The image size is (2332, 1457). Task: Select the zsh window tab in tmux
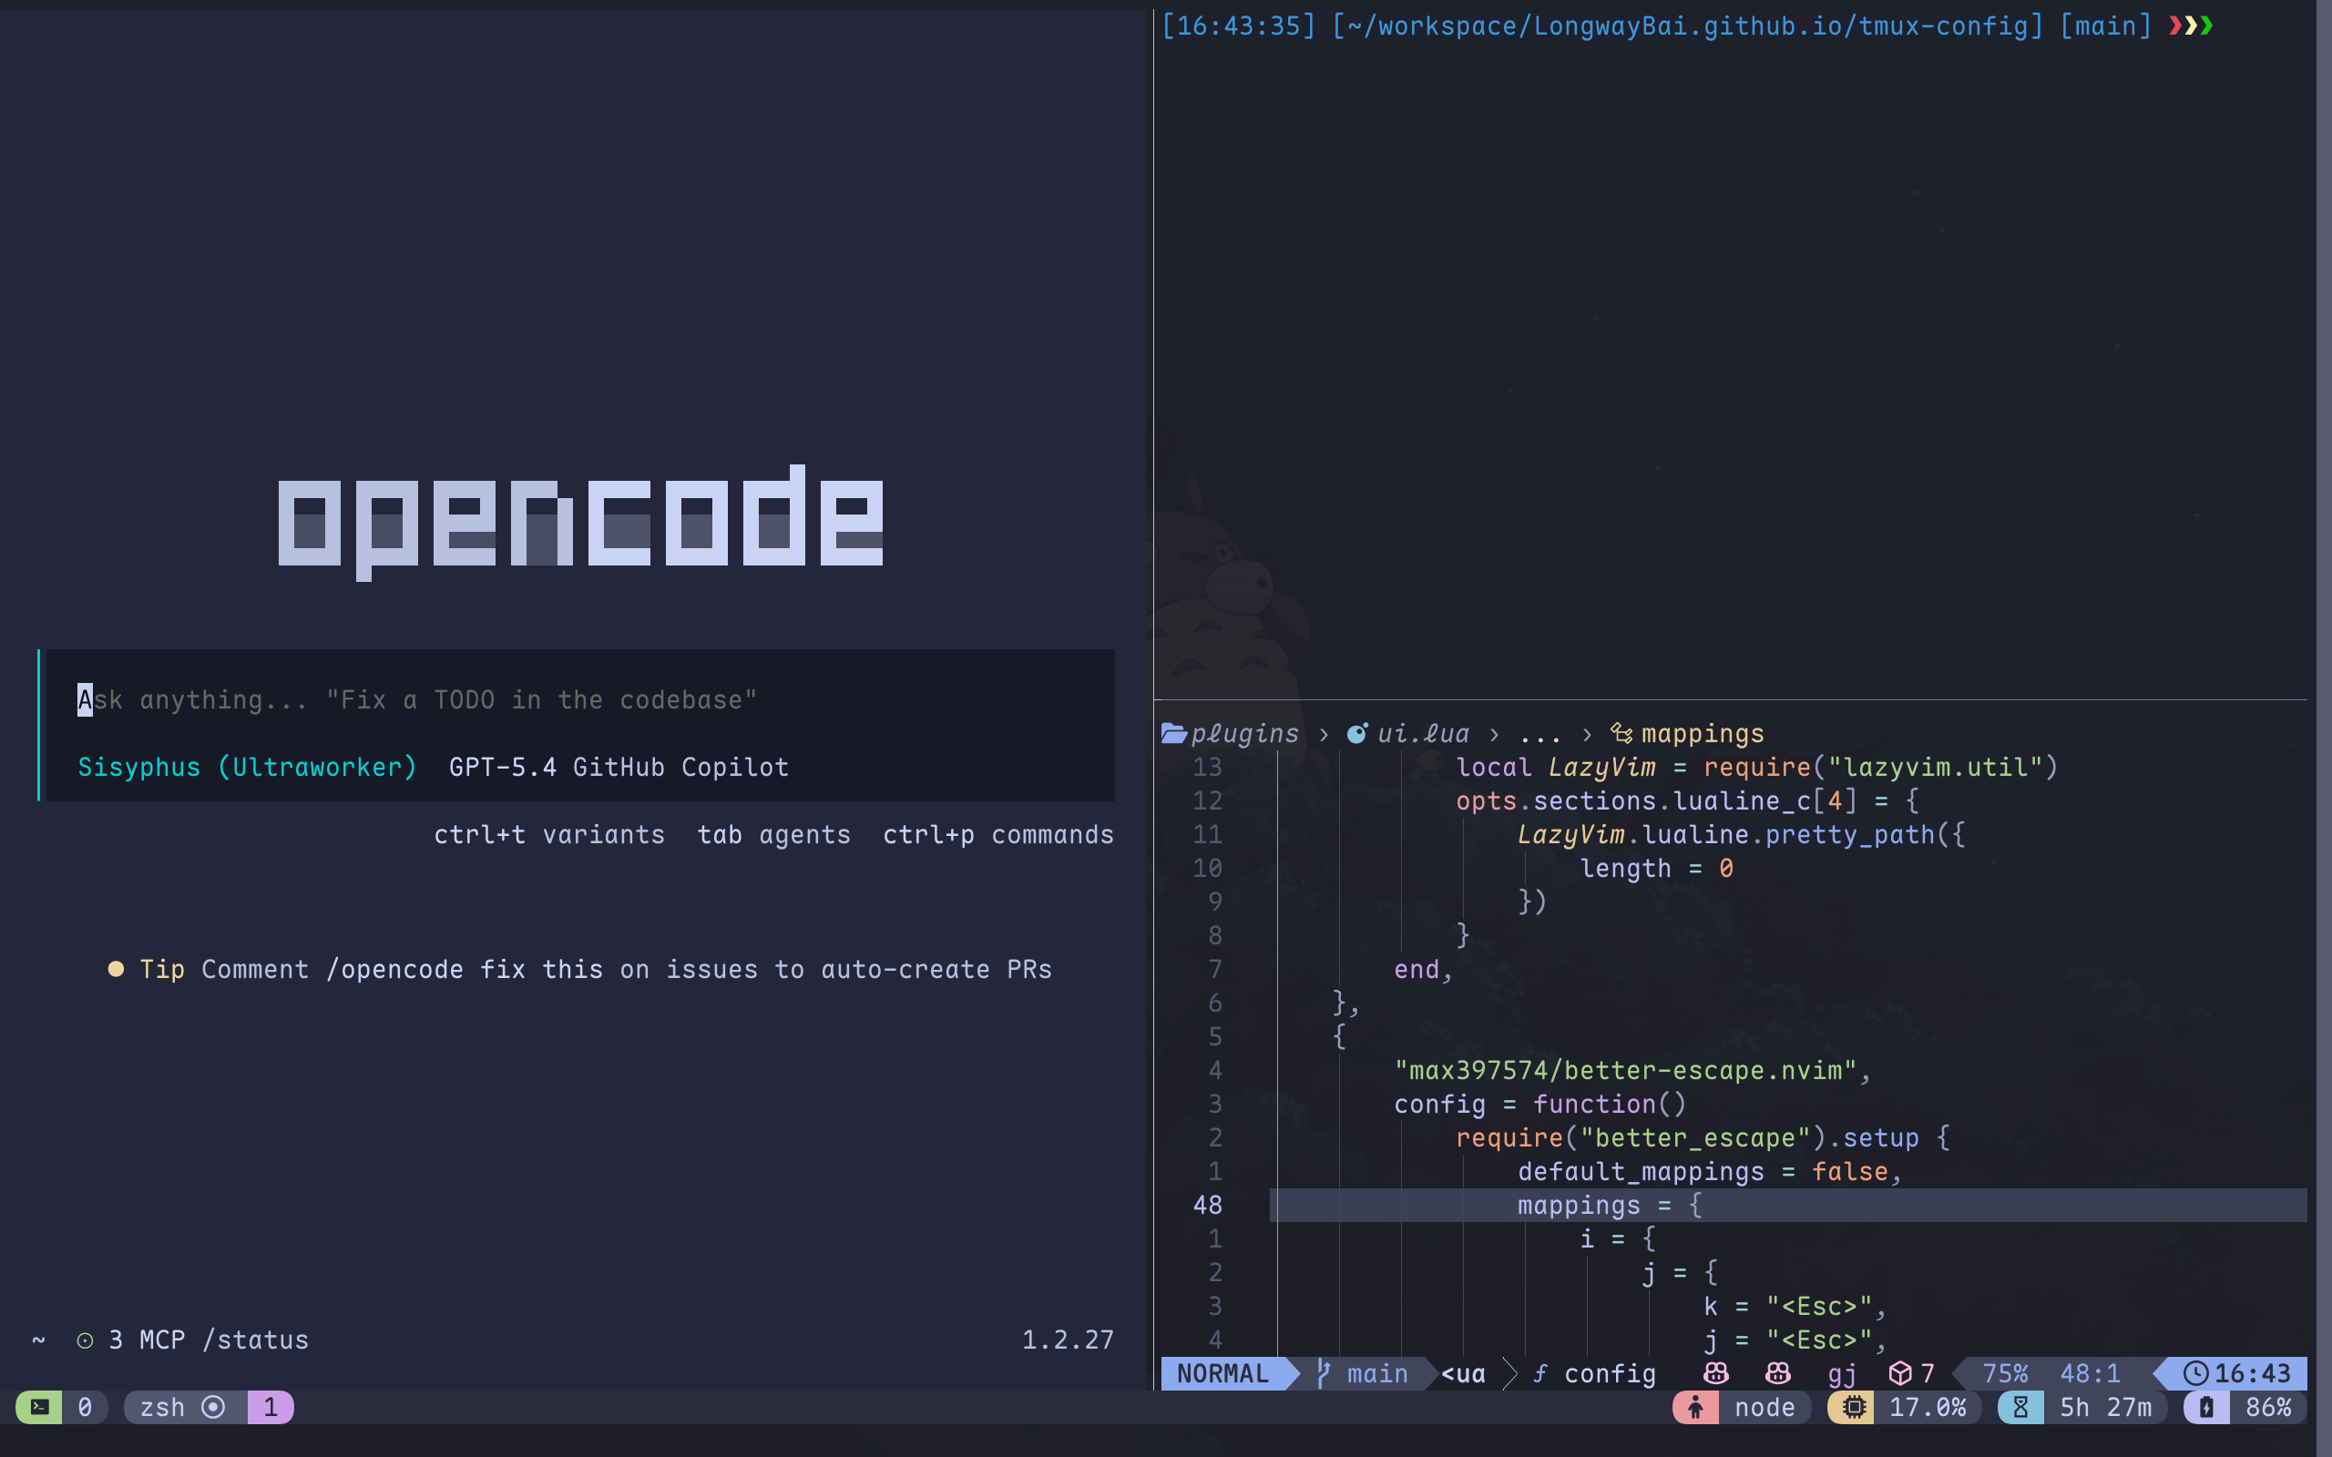click(164, 1407)
